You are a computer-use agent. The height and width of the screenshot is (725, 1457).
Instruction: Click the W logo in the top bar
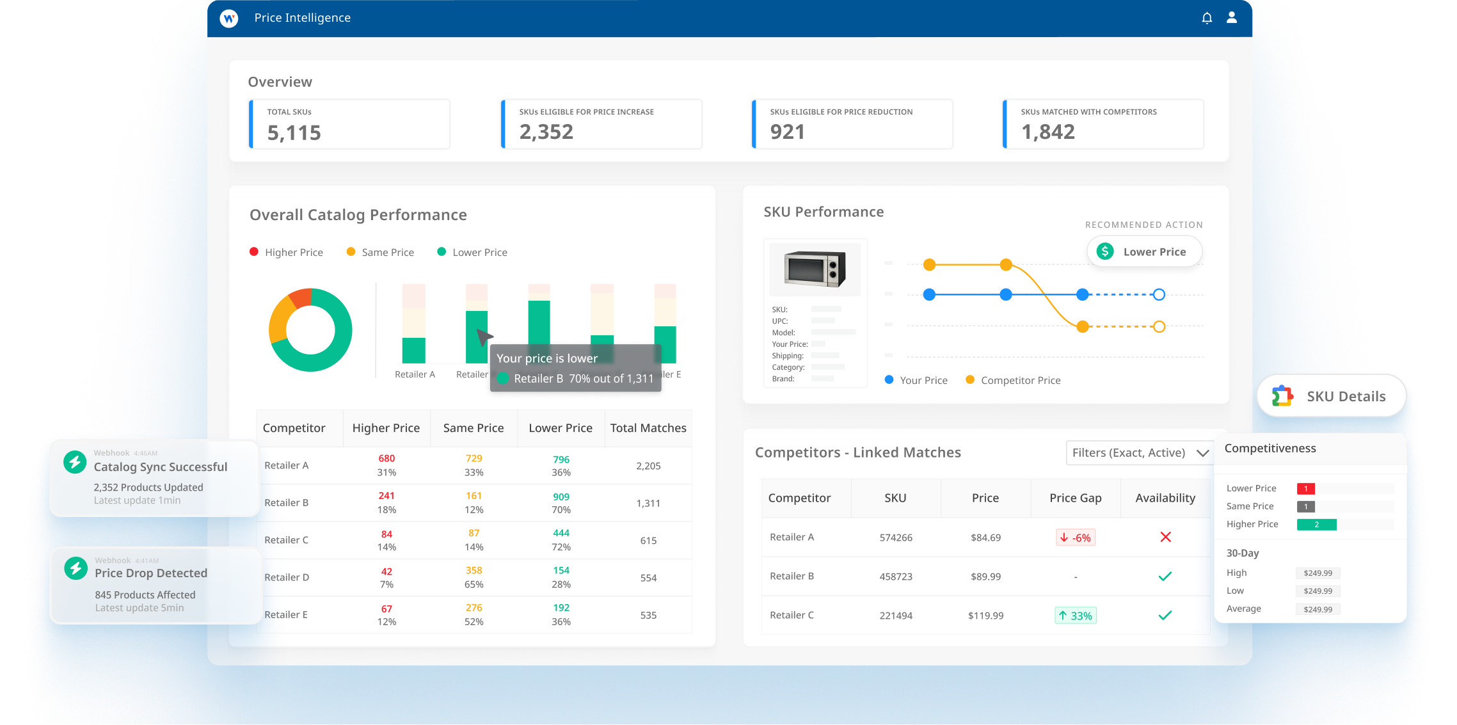[x=229, y=18]
